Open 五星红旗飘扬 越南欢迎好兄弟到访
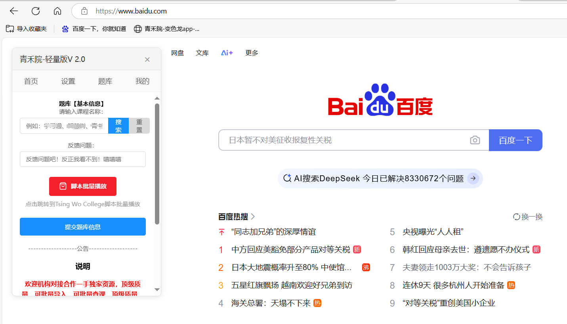Screen dimensions: 567x324 pyautogui.click(x=292, y=285)
